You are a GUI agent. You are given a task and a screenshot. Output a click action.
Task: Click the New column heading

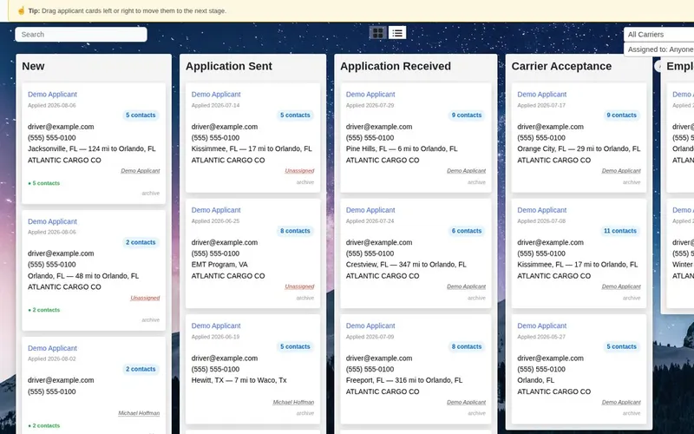33,66
